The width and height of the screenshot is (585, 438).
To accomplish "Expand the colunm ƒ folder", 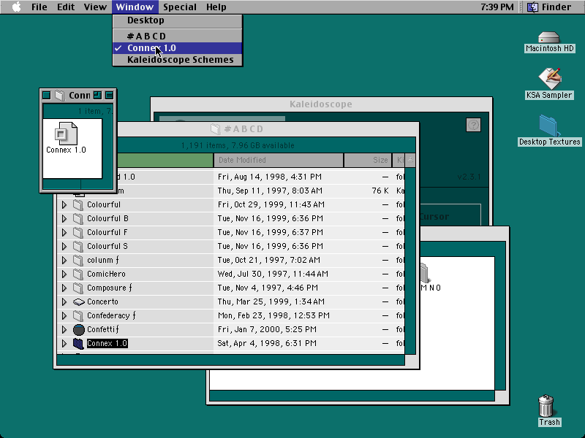I will [64, 260].
